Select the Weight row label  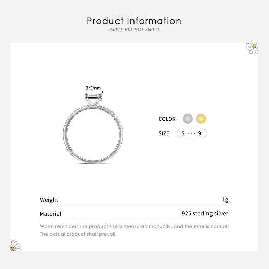[x=49, y=200]
